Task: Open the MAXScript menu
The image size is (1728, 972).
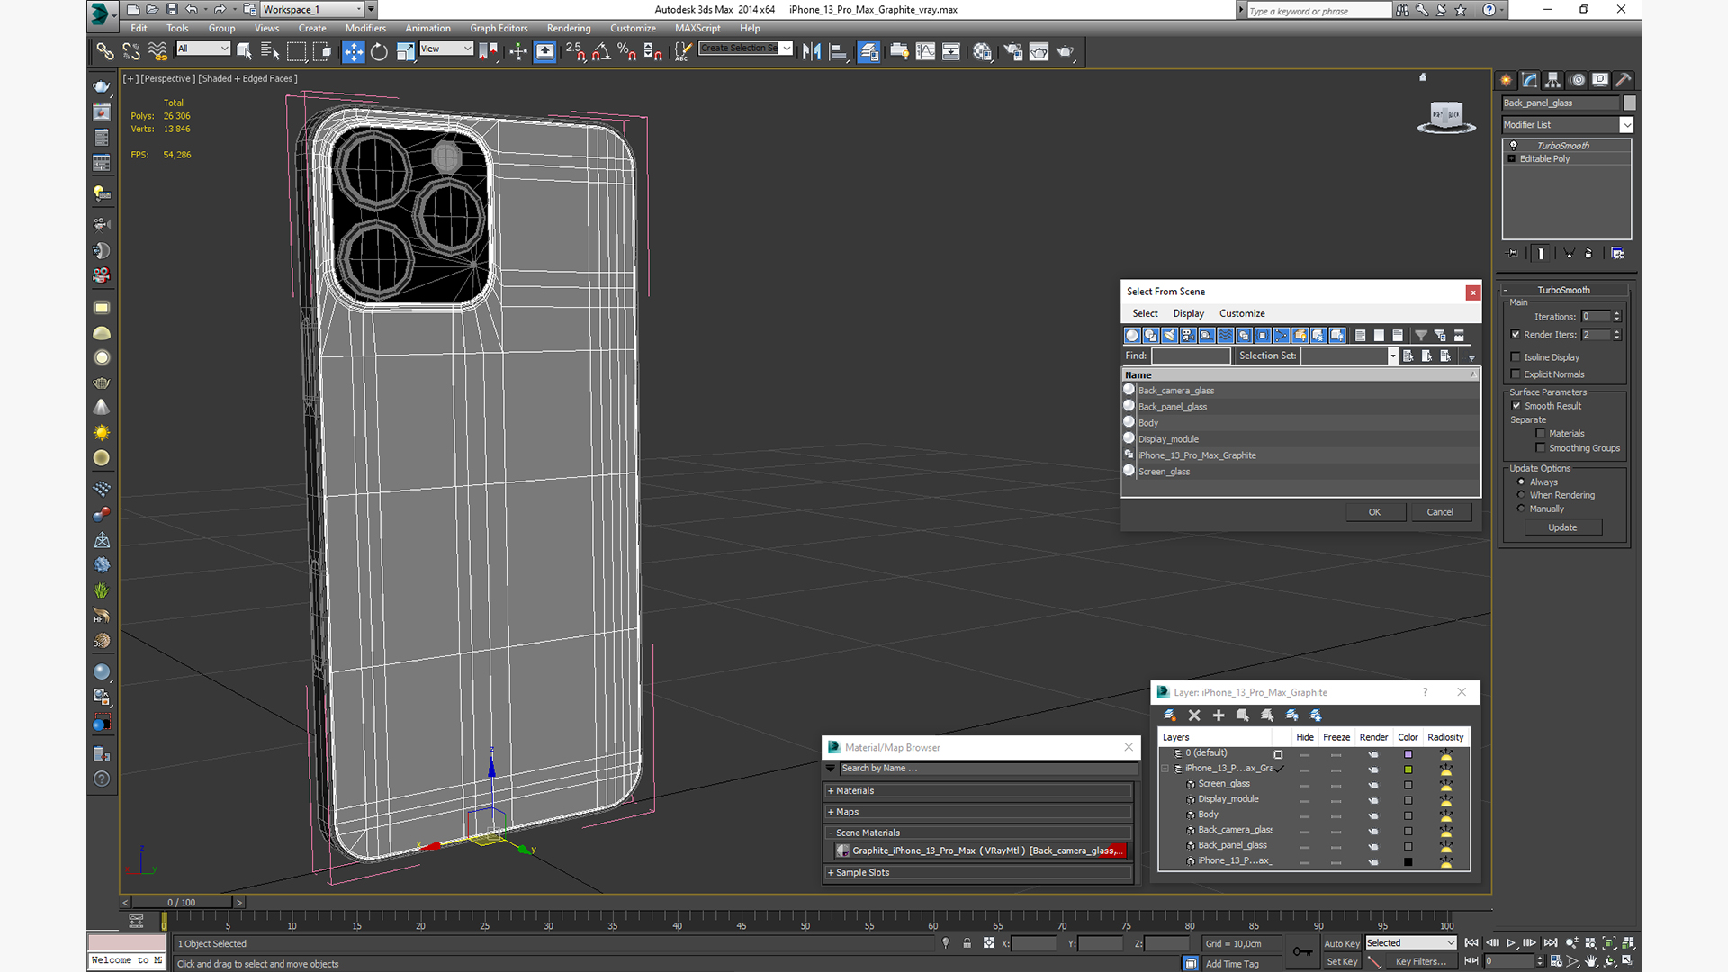Action: click(697, 28)
